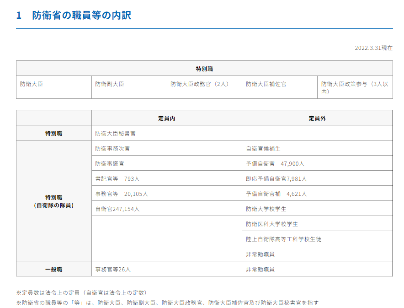
Task: Click the row header '特別職（自衛隊の隊員）'
Action: pyautogui.click(x=54, y=201)
